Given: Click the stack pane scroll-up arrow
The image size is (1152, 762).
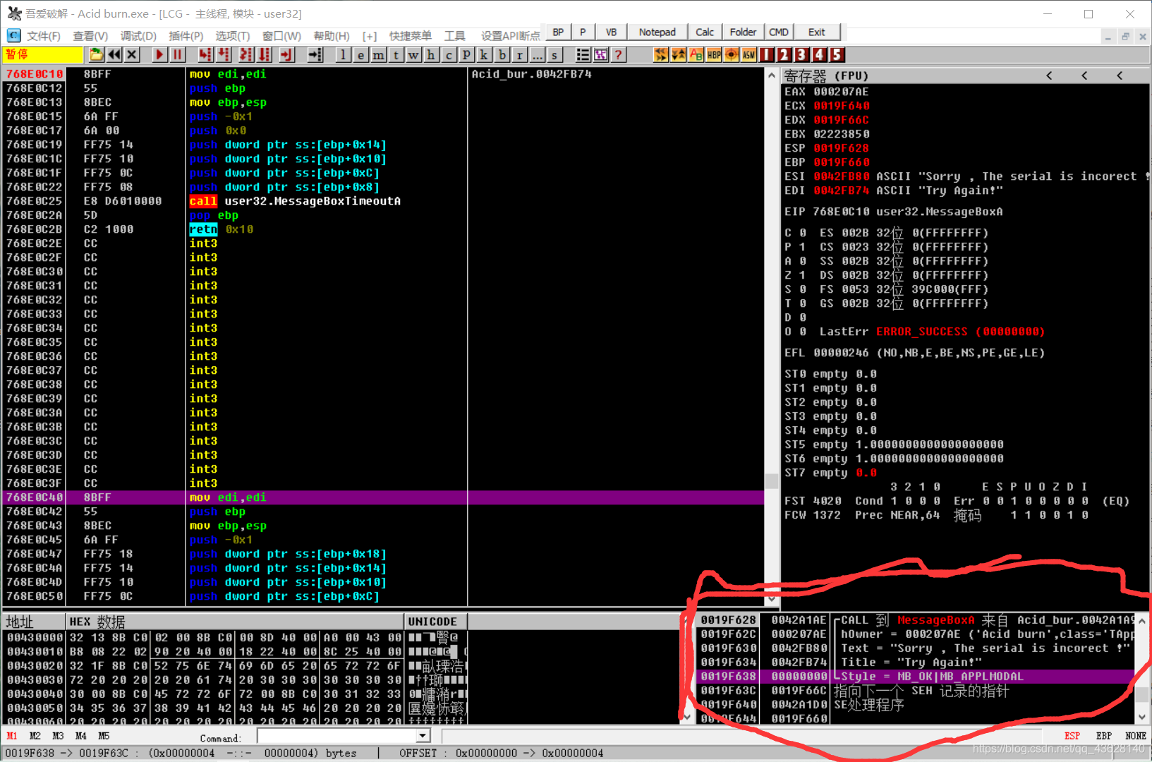Looking at the screenshot, I should coord(1142,620).
